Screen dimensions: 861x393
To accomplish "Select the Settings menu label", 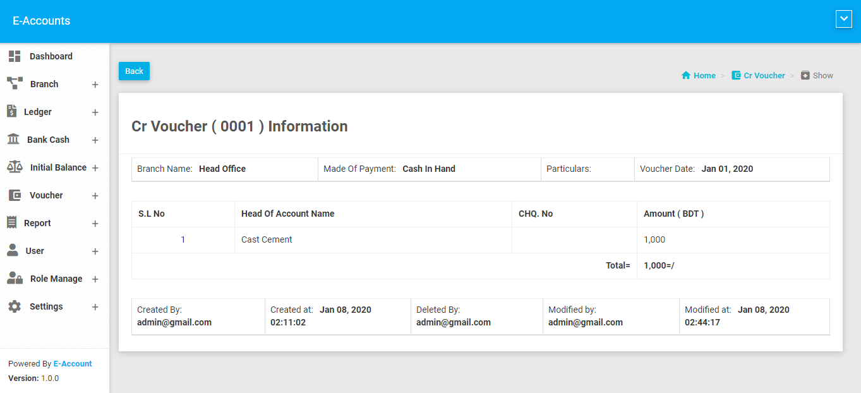I will click(x=46, y=306).
